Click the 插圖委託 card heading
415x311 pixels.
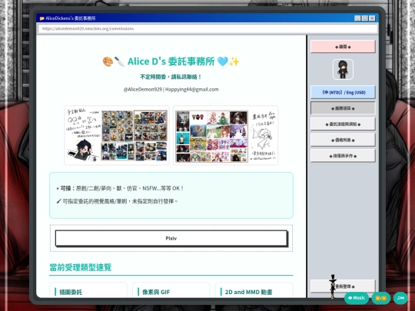click(x=71, y=292)
